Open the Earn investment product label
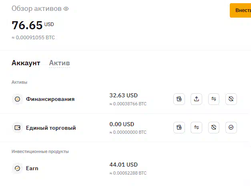Image resolution: width=251 pixels, height=189 pixels. click(x=32, y=168)
